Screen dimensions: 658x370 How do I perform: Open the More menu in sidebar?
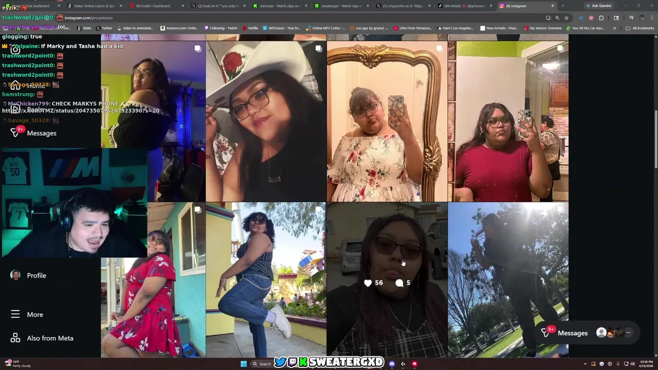point(27,314)
